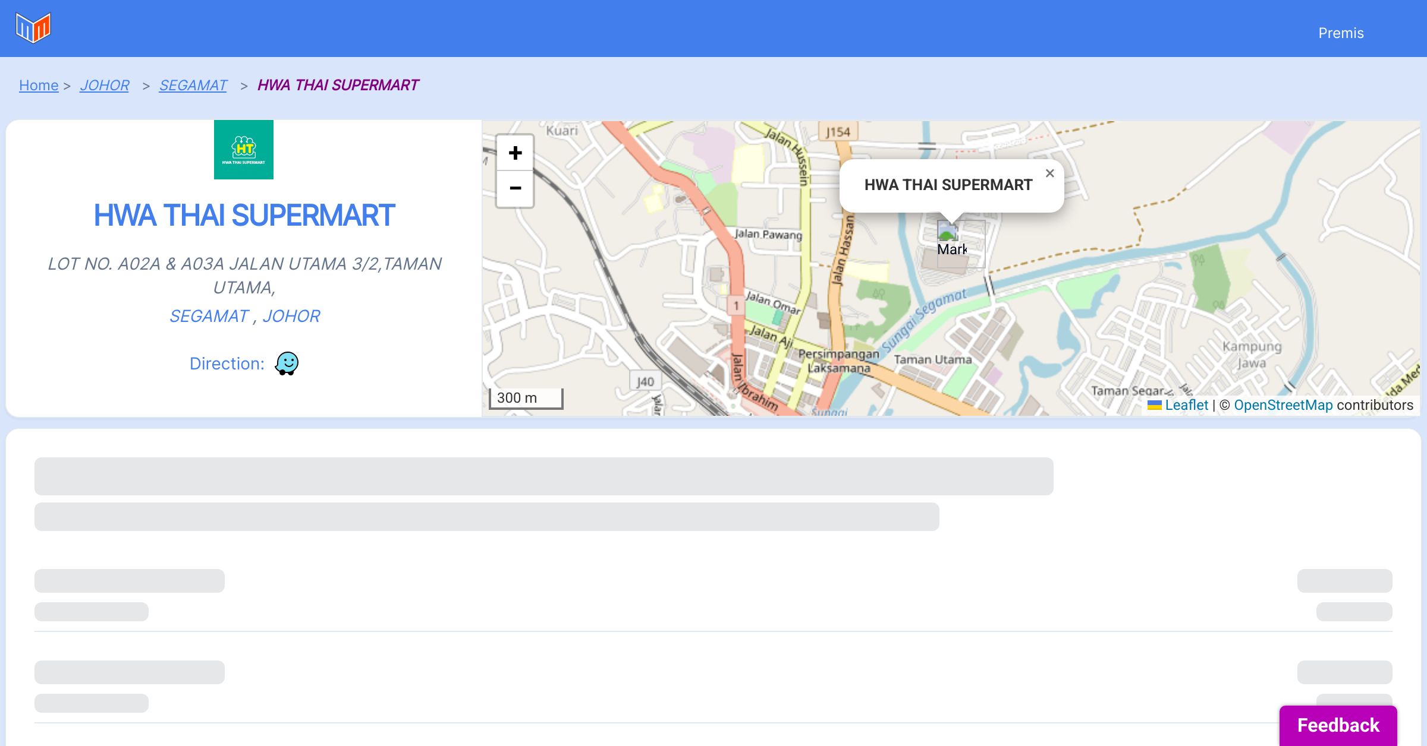Click the Hwa Thai Supermart logo thumbnail
The width and height of the screenshot is (1427, 746).
click(x=244, y=150)
